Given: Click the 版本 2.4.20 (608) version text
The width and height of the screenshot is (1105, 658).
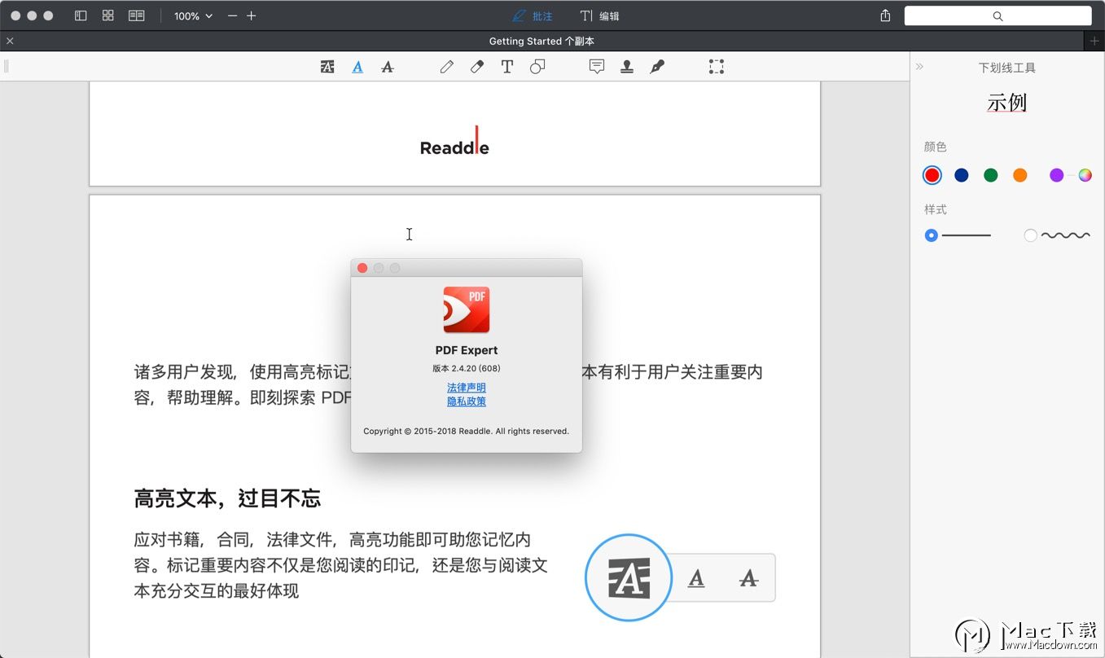Looking at the screenshot, I should [x=467, y=368].
